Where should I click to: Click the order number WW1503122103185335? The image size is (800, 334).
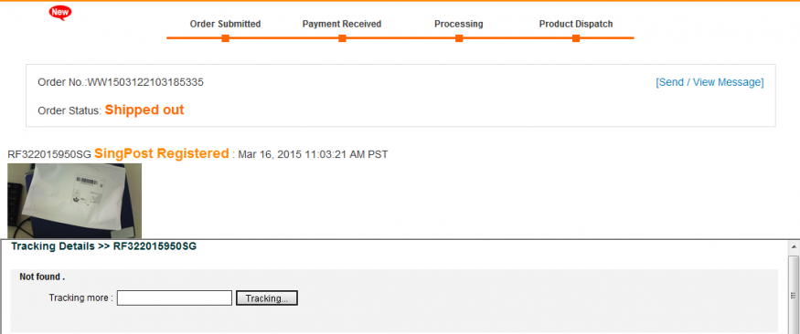pos(146,82)
